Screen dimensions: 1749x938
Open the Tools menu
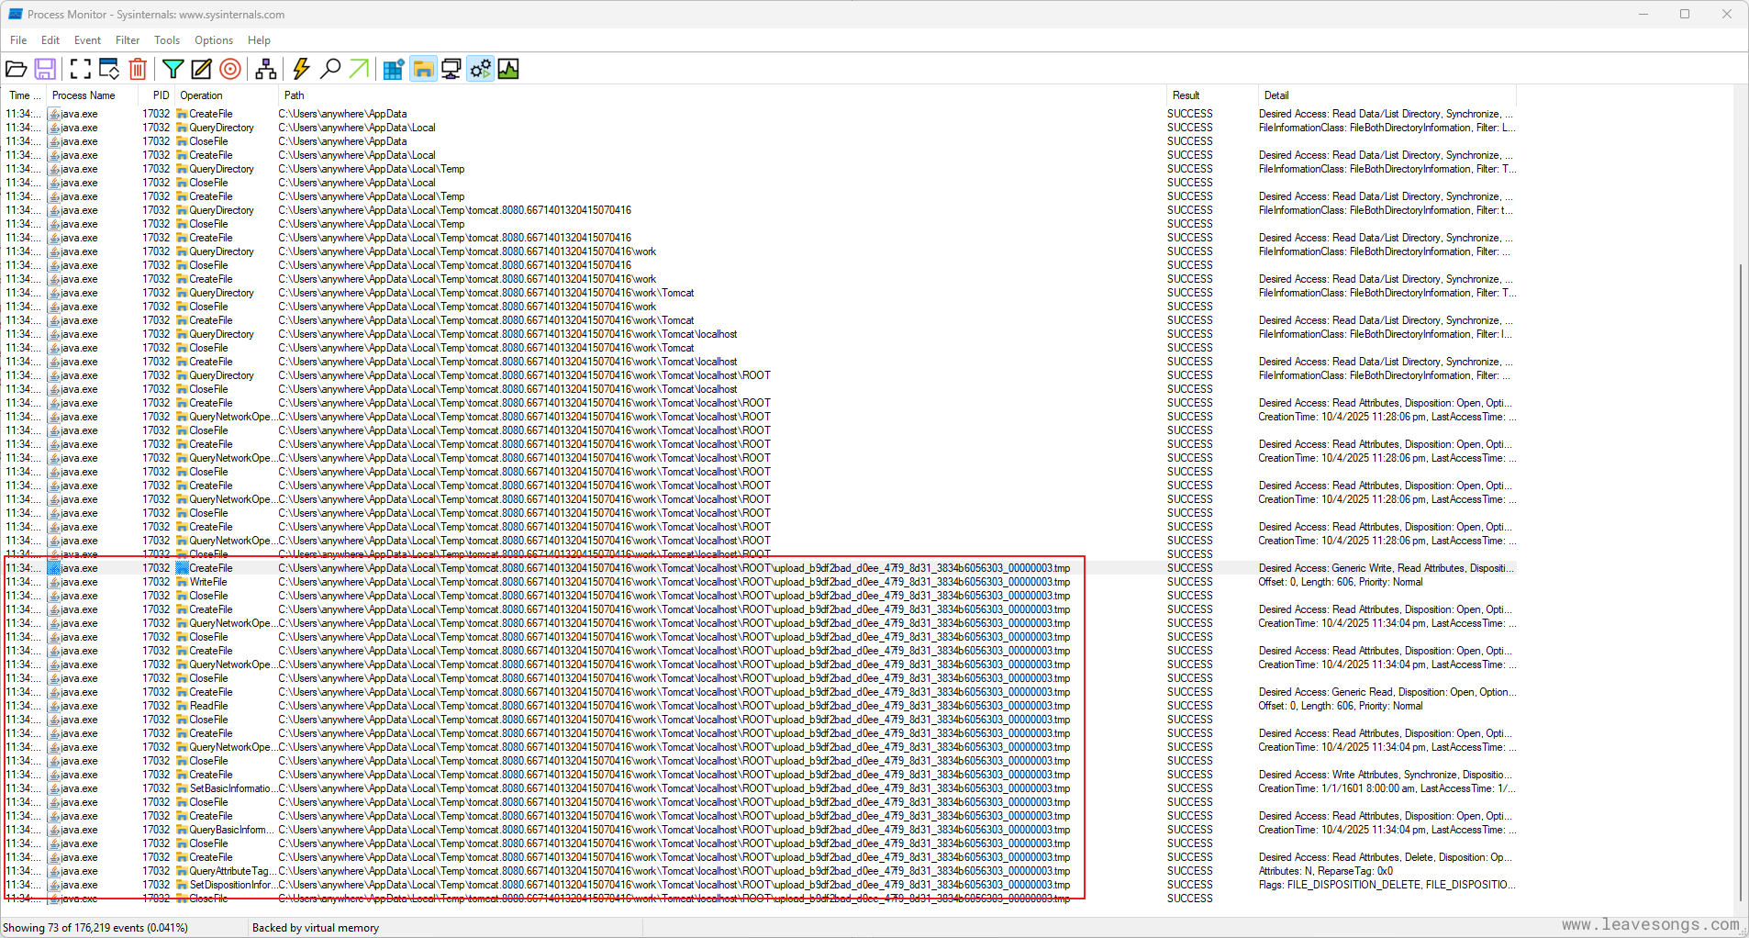coord(167,40)
